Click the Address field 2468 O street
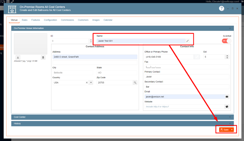Screen dimensions: 244x141 95,57
